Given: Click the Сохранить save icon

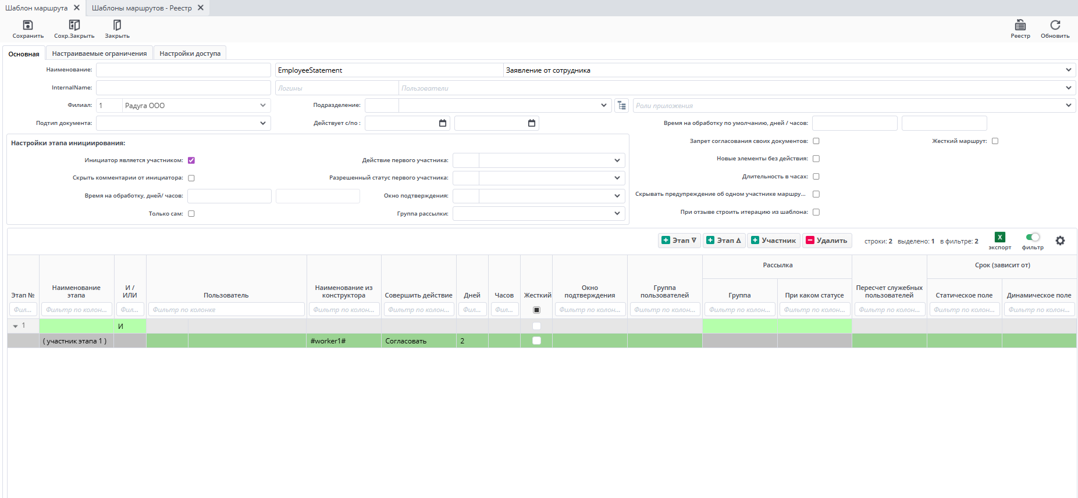Looking at the screenshot, I should pyautogui.click(x=27, y=25).
